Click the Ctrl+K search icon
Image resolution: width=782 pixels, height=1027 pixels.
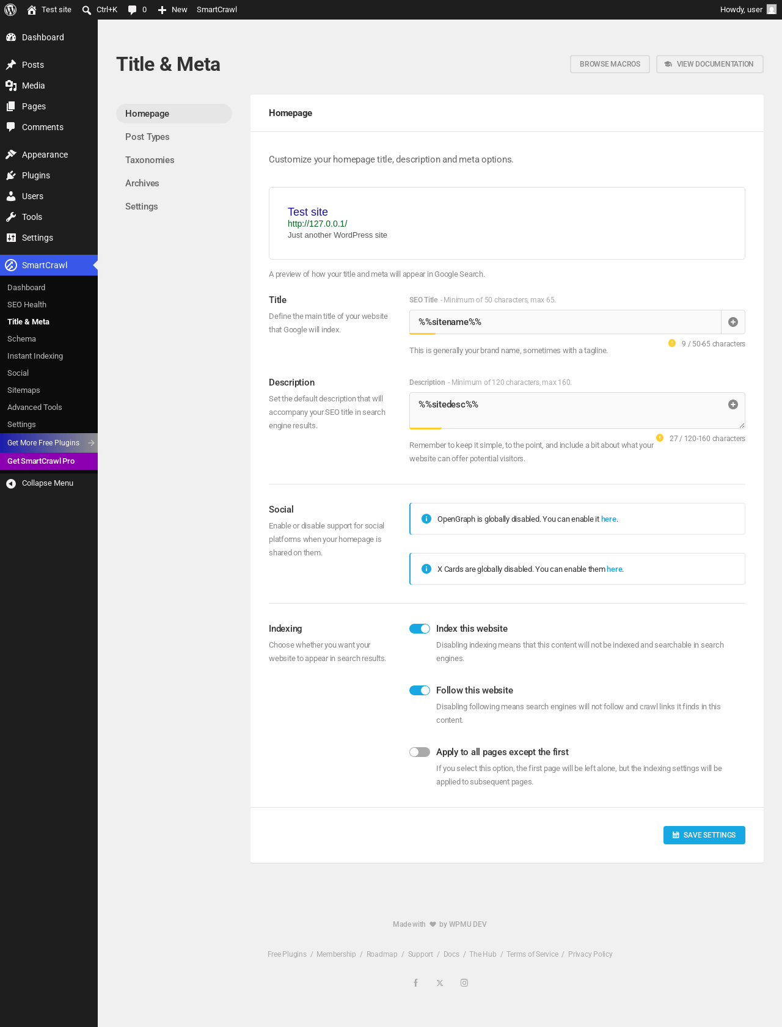pyautogui.click(x=87, y=10)
